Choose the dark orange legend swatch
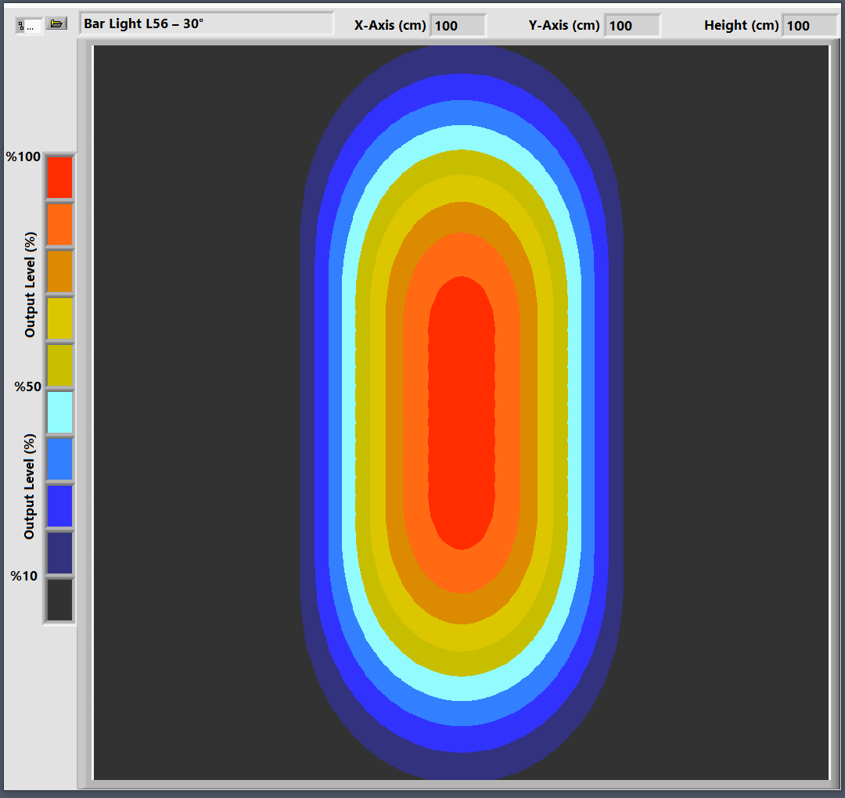845x798 pixels. (59, 271)
